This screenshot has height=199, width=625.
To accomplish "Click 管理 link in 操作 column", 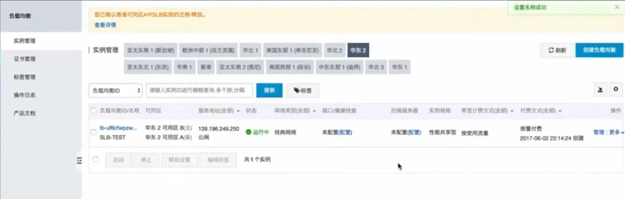I will [x=599, y=132].
